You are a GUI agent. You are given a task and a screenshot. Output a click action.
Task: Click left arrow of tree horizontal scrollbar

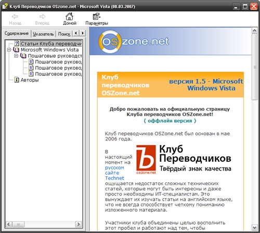click(x=9, y=224)
